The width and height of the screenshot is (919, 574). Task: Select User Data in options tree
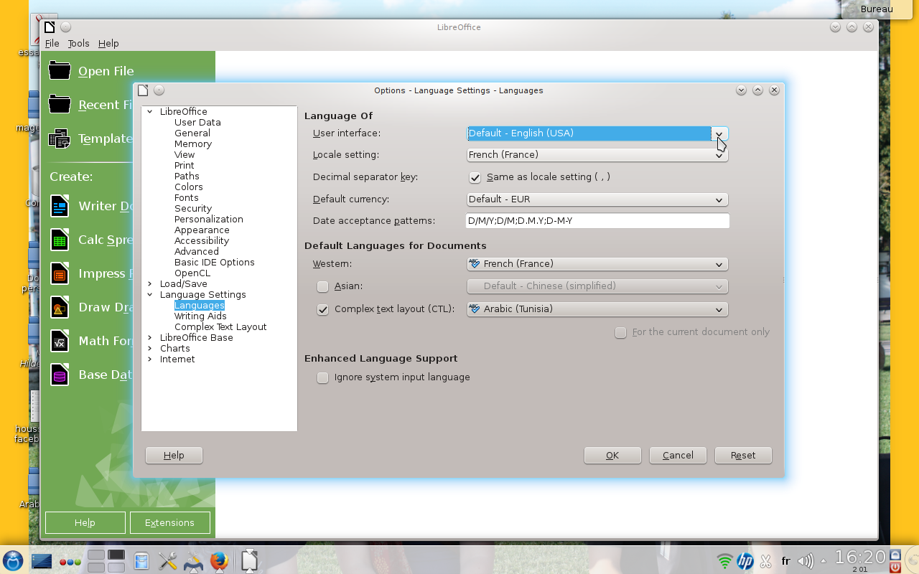tap(197, 122)
